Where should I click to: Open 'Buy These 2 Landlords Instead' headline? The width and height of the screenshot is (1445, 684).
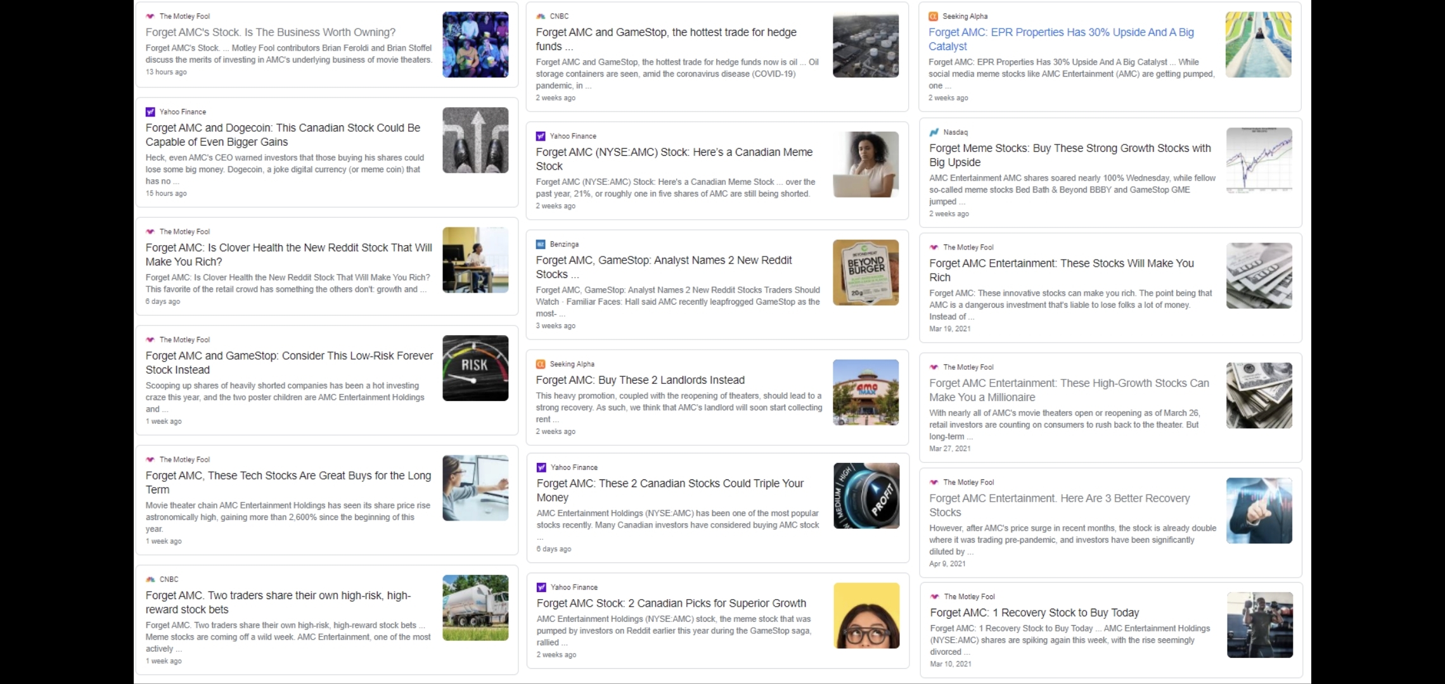point(640,380)
